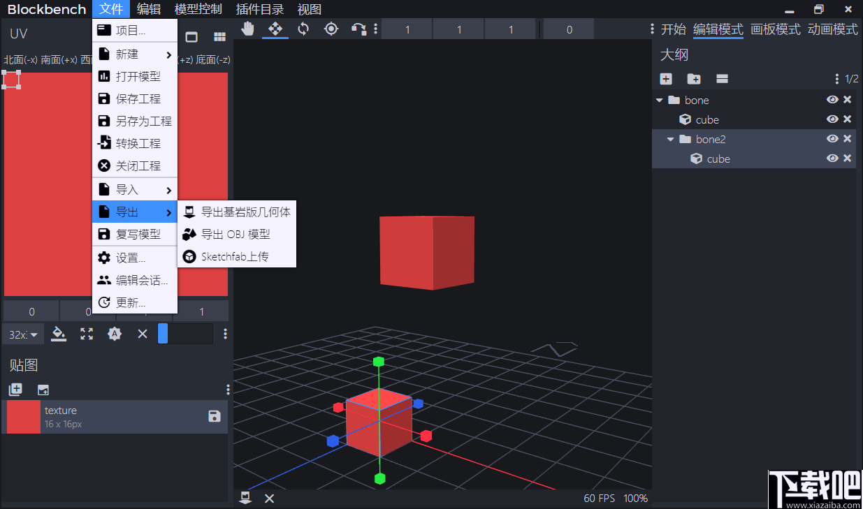Screen dimensions: 863x509
Task: Click the save icon on the texture entry
Action: [x=214, y=416]
